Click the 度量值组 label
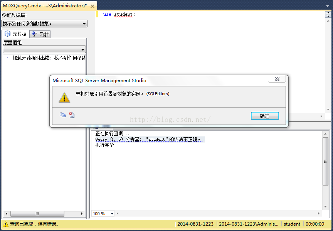333x231 pixels. coord(13,42)
